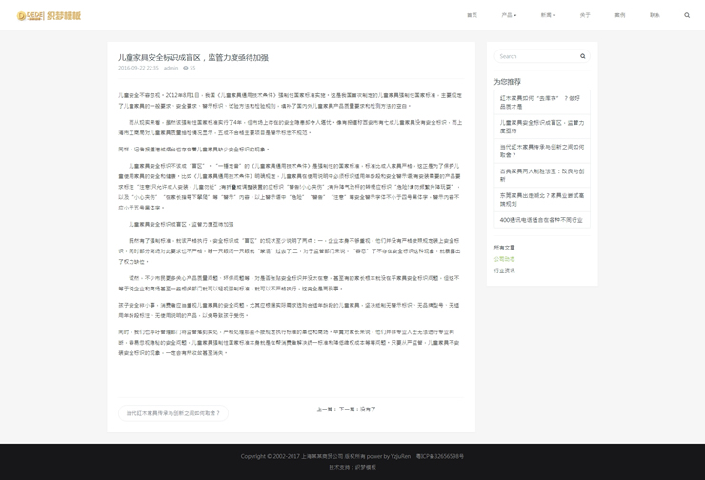Click the magnifier icon inside sidebar search box
705x480 pixels.
[583, 56]
